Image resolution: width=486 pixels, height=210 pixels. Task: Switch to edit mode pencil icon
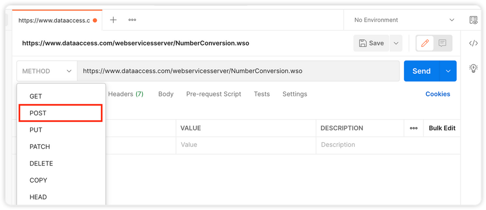click(425, 43)
